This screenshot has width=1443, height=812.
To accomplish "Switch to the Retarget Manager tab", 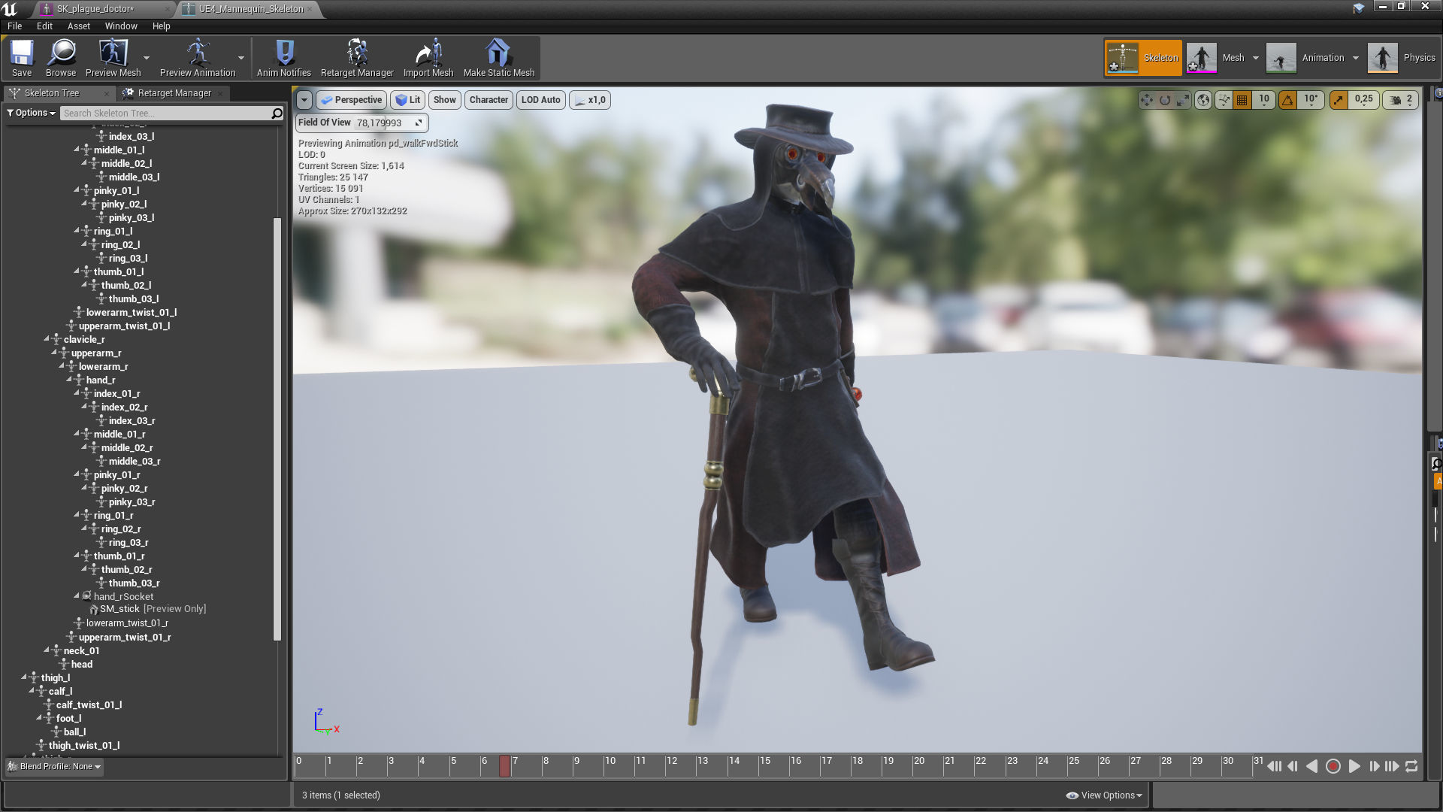I will tap(174, 93).
